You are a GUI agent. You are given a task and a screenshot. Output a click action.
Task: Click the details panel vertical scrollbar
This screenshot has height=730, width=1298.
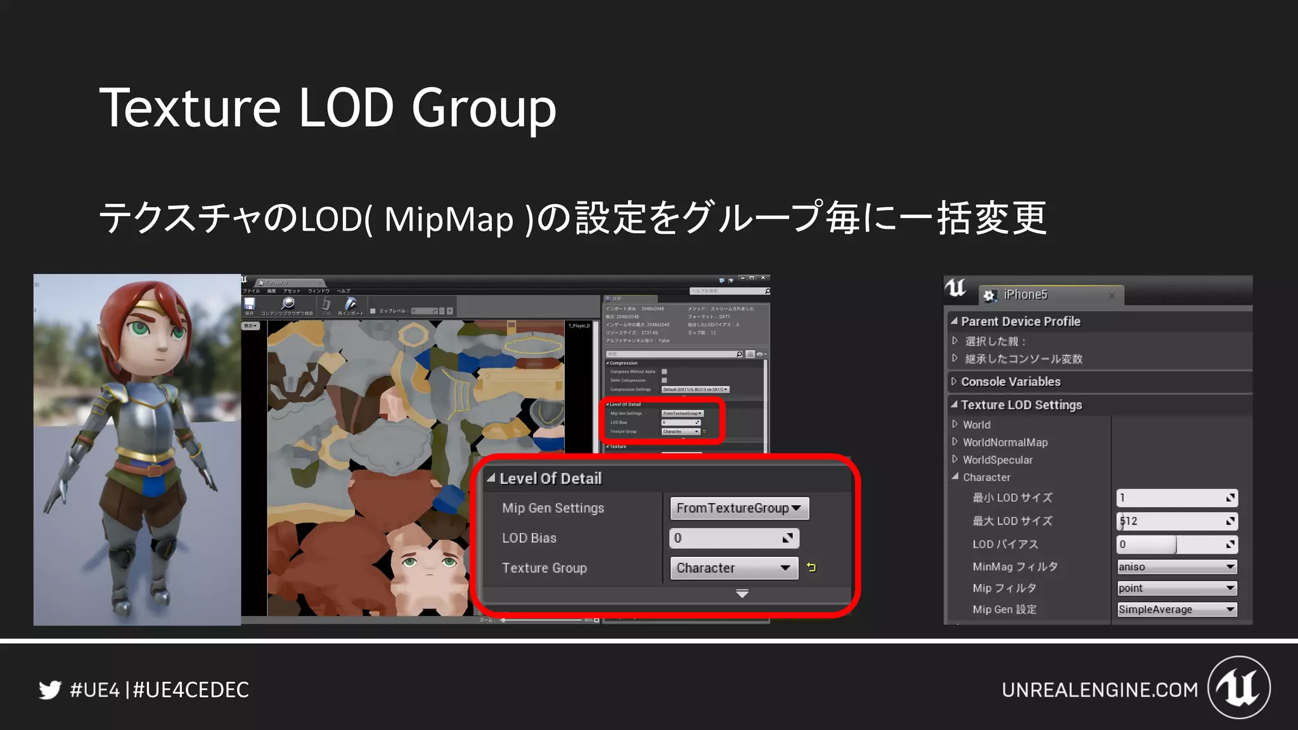pyautogui.click(x=766, y=406)
